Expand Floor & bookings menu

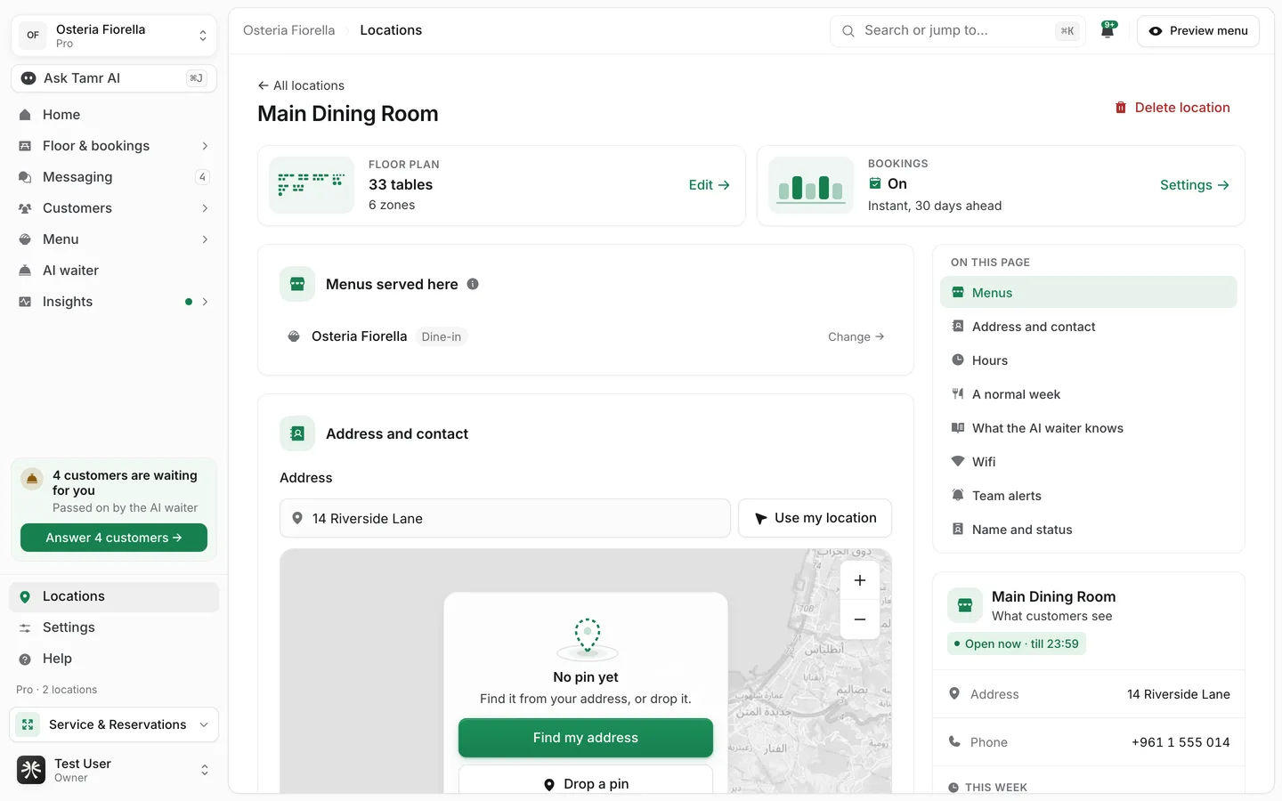click(x=114, y=146)
